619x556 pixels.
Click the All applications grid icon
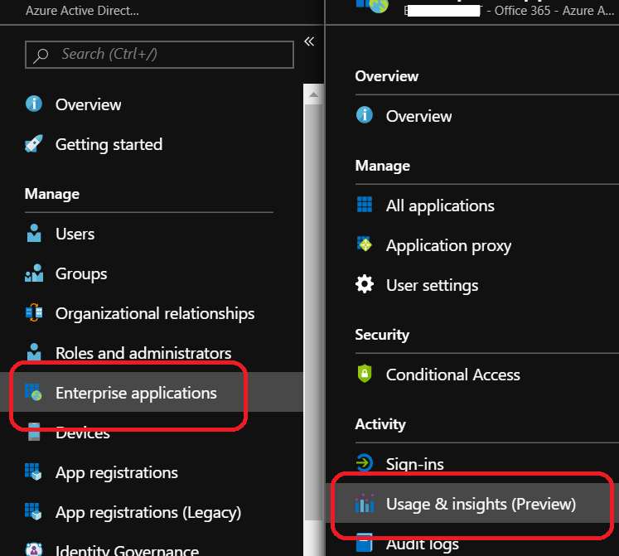click(x=365, y=205)
